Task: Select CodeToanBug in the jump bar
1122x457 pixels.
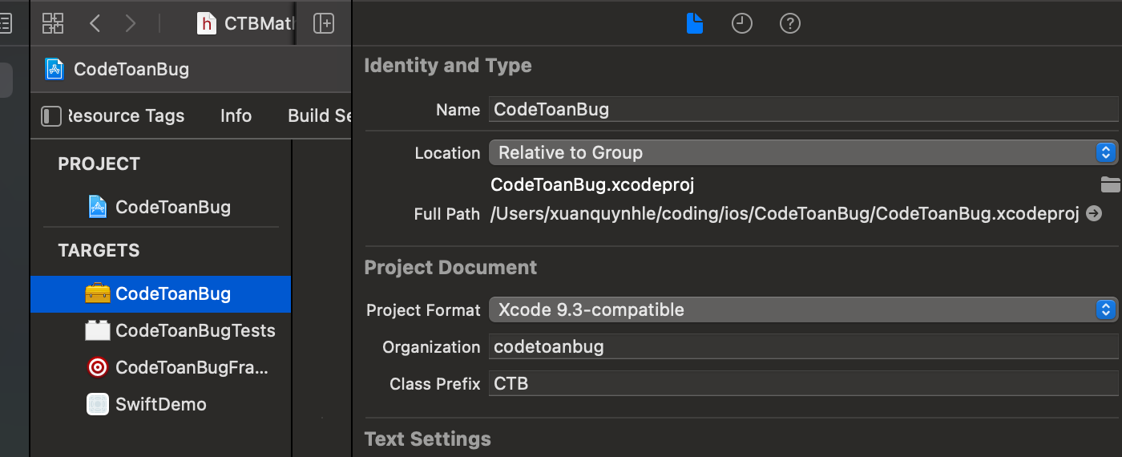Action: pyautogui.click(x=131, y=69)
